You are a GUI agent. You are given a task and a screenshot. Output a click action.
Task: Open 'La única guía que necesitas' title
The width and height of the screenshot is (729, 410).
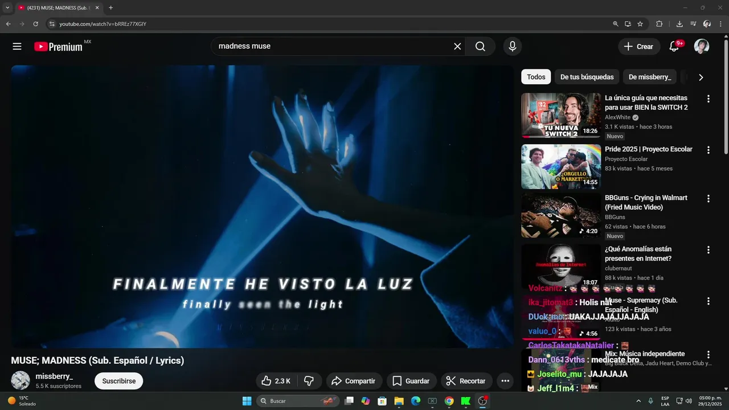coord(646,102)
